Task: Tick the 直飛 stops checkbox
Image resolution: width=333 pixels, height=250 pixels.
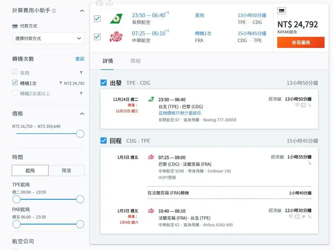Action: pos(15,72)
